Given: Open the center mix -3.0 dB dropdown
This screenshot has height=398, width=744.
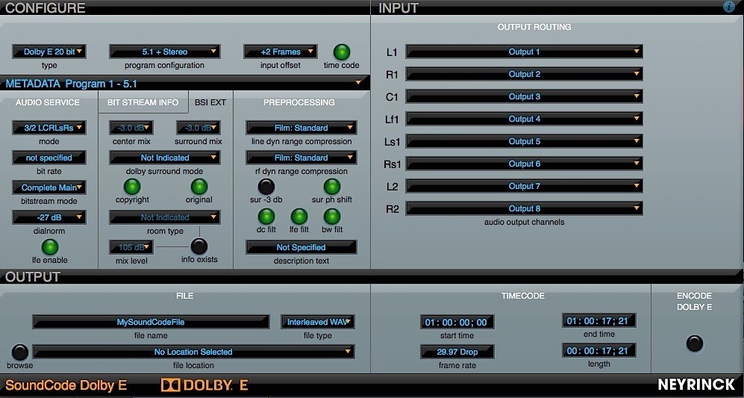Looking at the screenshot, I should coord(131,128).
